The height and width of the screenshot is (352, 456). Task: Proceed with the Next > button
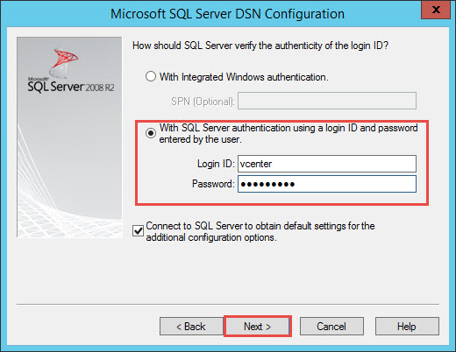point(258,327)
